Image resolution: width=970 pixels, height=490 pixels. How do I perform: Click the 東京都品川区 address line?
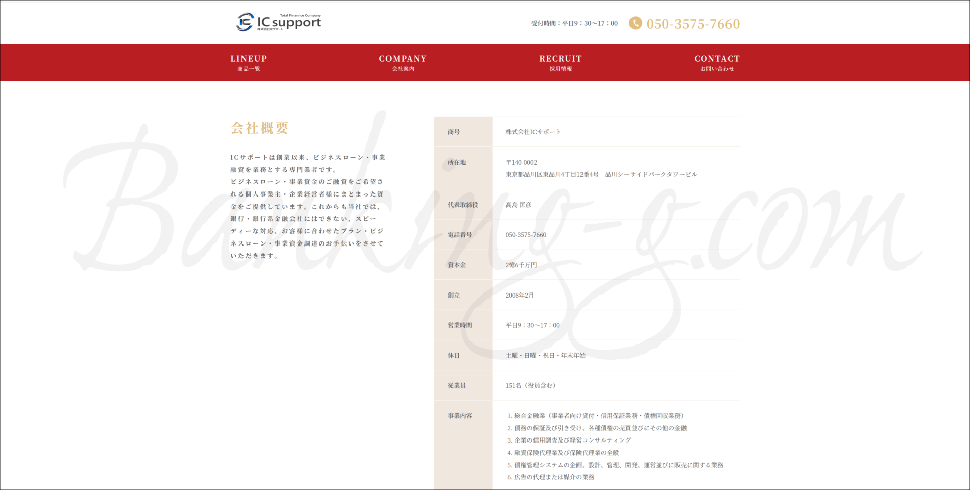(601, 175)
